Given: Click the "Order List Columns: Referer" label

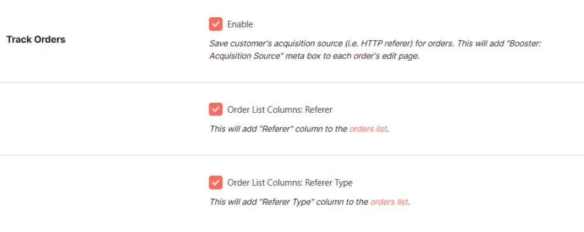Looking at the screenshot, I should (280, 110).
